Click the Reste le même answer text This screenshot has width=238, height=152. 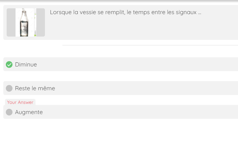pyautogui.click(x=35, y=88)
